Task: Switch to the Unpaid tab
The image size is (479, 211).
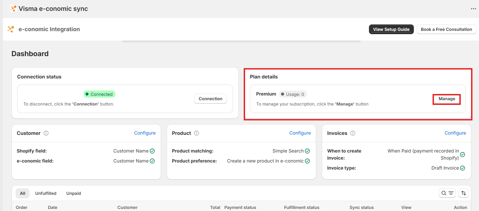Action: 73,193
